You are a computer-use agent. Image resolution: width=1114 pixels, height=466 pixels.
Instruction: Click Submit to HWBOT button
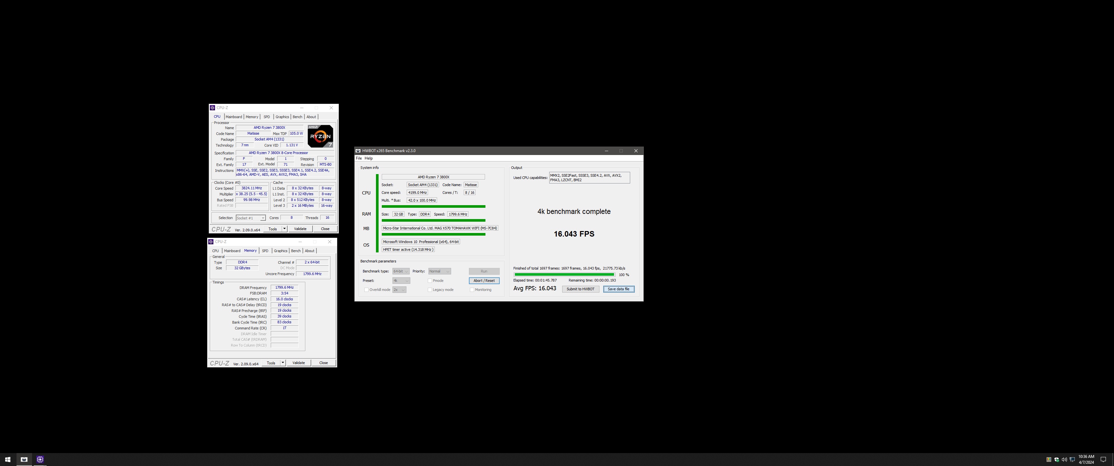580,289
